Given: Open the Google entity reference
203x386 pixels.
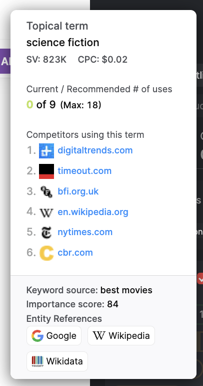Looking at the screenshot, I should pos(54,335).
